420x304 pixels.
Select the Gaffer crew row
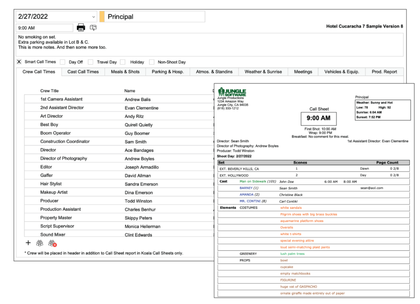point(119,175)
